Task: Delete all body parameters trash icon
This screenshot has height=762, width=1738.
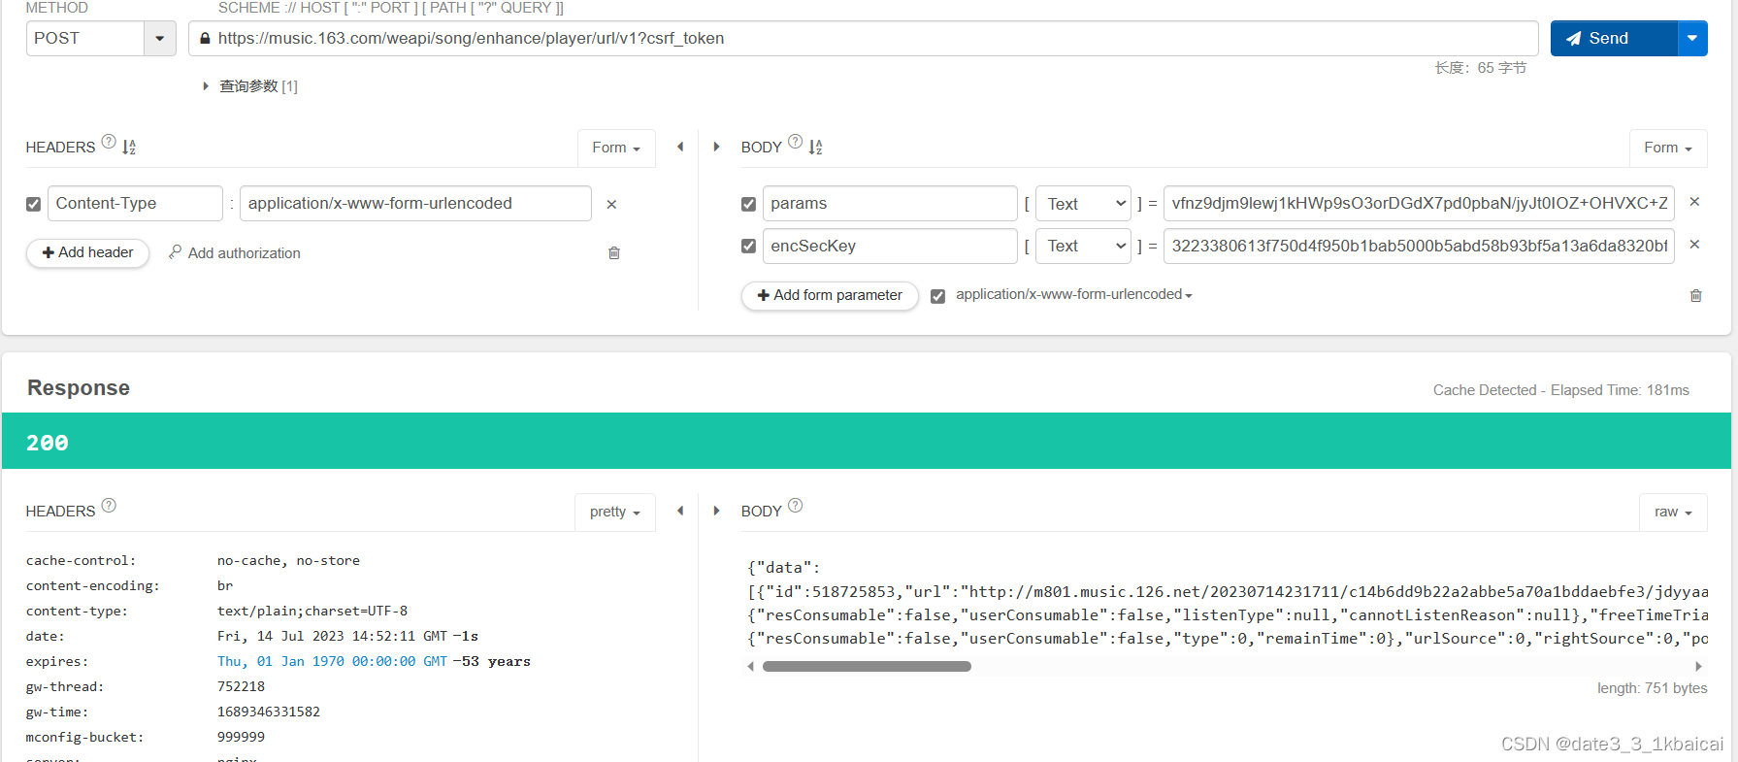Action: [1696, 295]
